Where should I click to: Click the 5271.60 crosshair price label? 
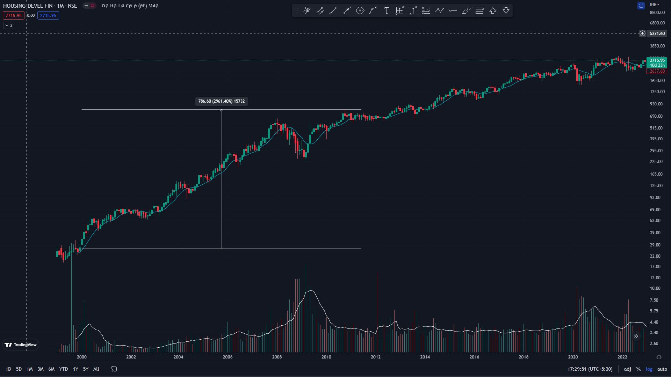(657, 34)
